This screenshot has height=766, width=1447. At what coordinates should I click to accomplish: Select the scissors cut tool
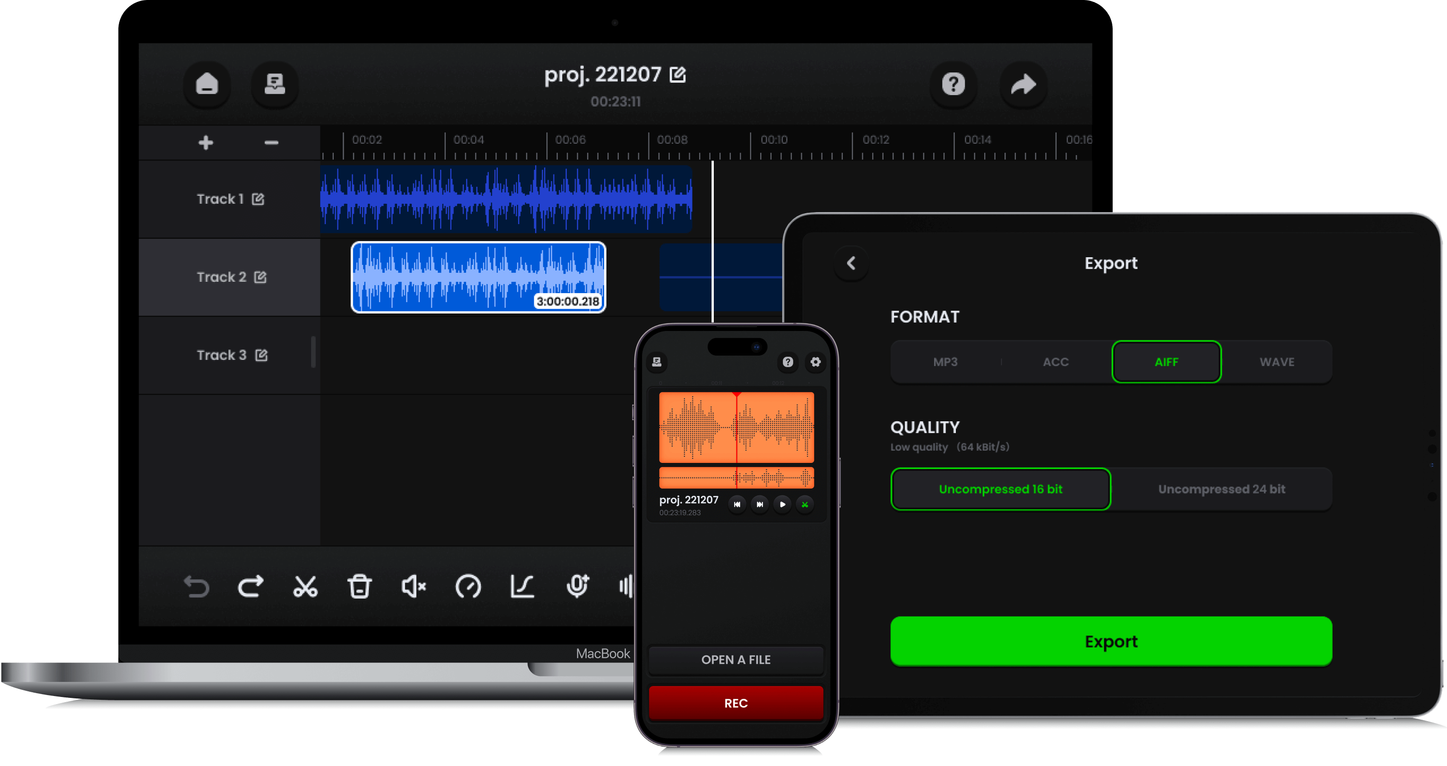[305, 586]
